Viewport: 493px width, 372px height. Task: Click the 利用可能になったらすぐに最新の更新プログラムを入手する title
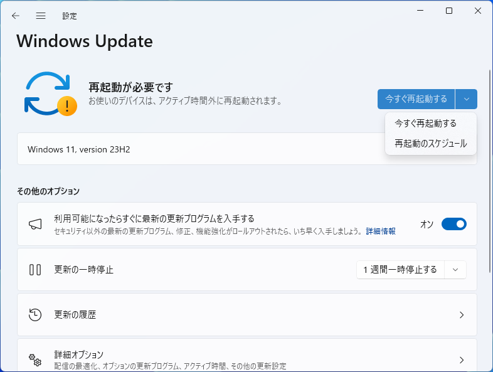(x=154, y=218)
